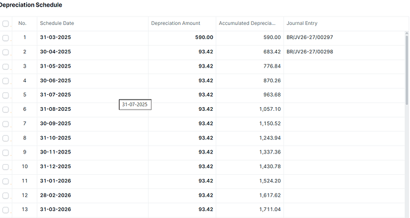The image size is (410, 218).
Task: Tick the row 9 checkbox
Action: [5, 153]
